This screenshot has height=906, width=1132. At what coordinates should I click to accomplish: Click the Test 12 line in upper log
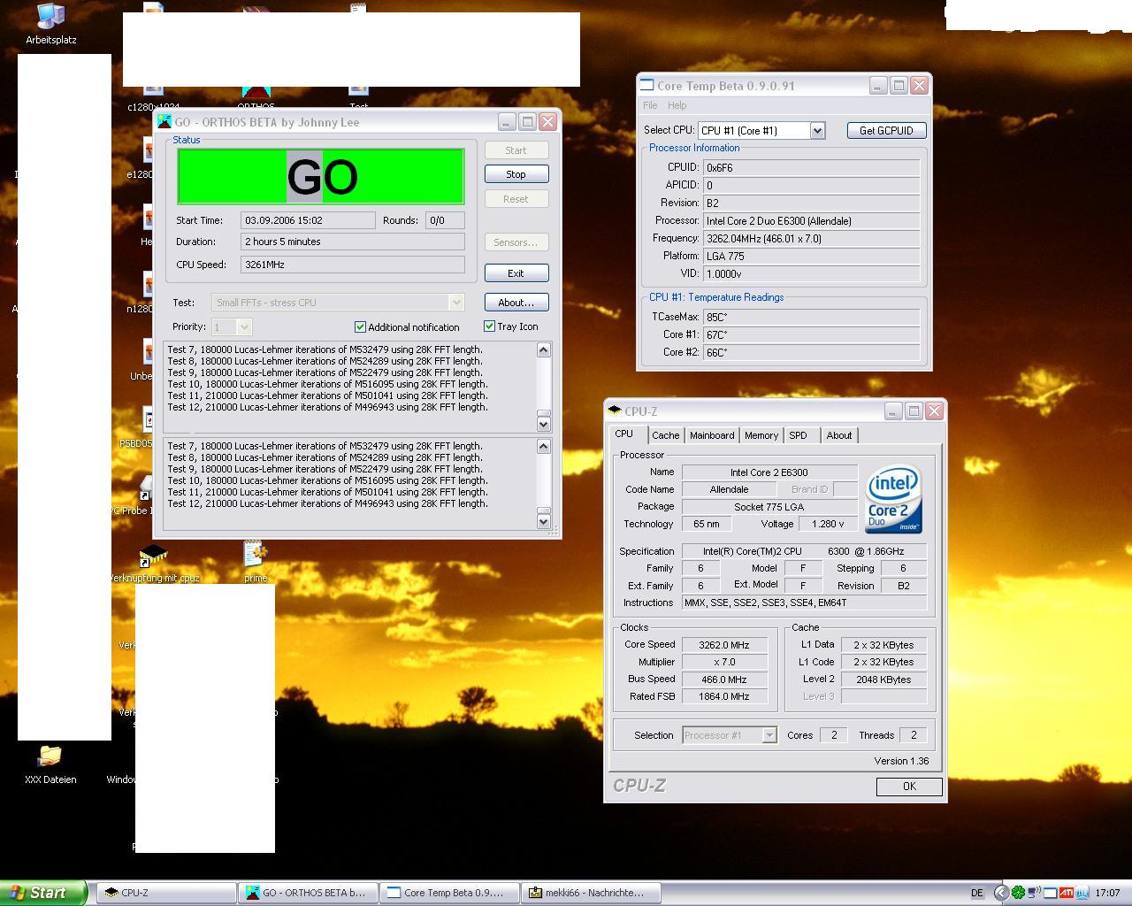(x=327, y=407)
